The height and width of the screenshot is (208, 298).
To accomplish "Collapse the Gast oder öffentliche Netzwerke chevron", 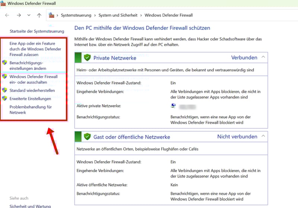I will coord(263,136).
